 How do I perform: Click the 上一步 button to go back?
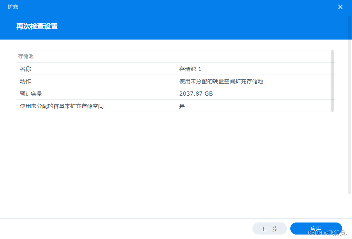270,228
